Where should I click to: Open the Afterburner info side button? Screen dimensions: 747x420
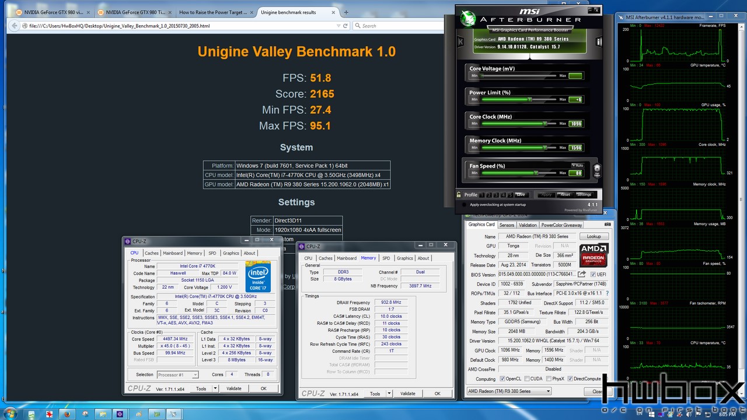[599, 41]
